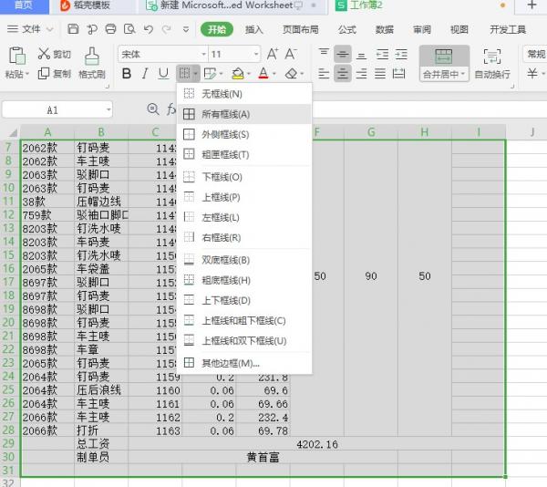Select 双底框线(B) double bottom border
547x487 pixels.
243,260
